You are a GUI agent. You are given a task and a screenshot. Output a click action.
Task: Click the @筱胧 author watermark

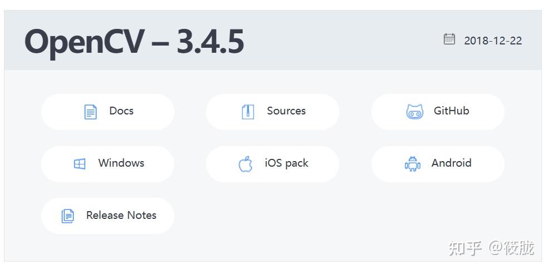[511, 248]
